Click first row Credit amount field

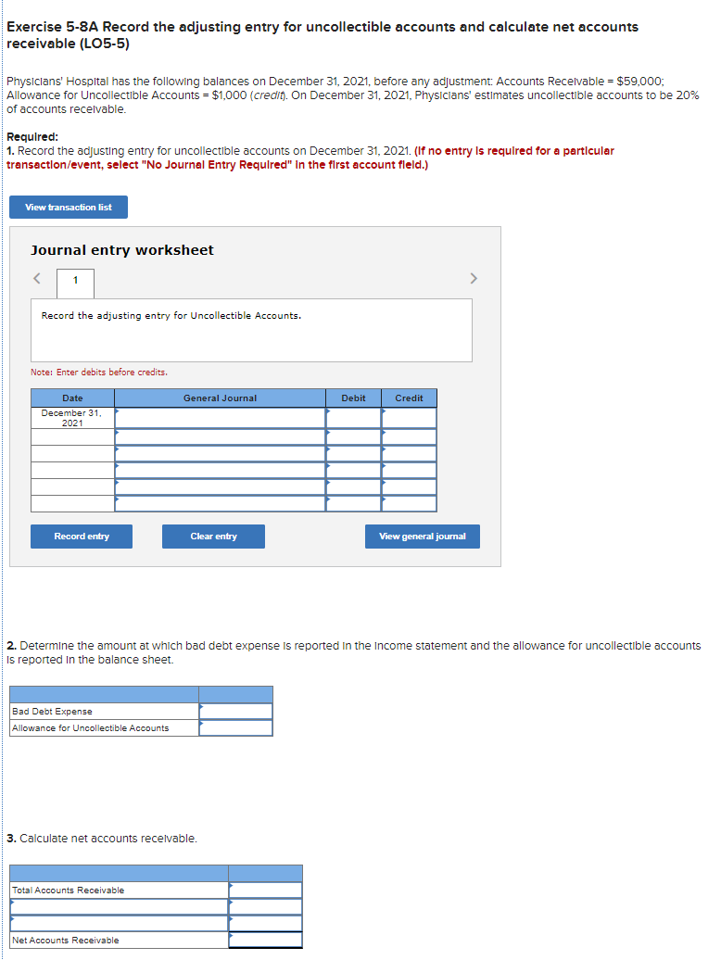coord(409,418)
